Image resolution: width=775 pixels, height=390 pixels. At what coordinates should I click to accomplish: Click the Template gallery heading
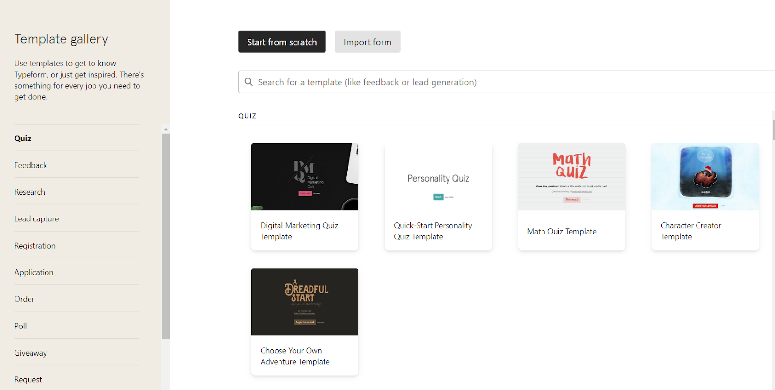[x=61, y=39]
